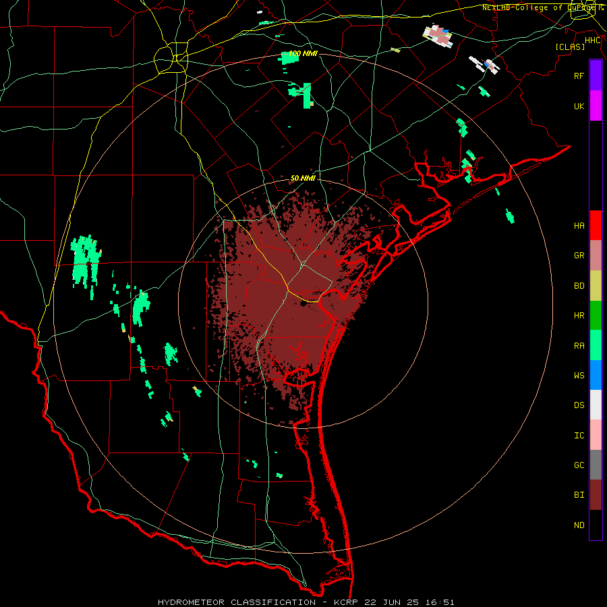
Task: Select the GR graupel color swatch
Action: coord(596,256)
